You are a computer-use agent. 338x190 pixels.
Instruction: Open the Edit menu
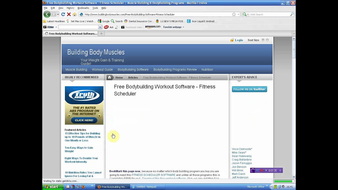coord(53,8)
